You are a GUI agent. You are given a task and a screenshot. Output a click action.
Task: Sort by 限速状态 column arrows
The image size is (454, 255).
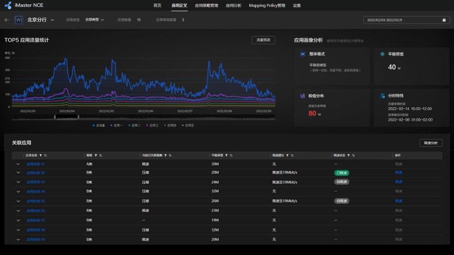(x=352, y=155)
